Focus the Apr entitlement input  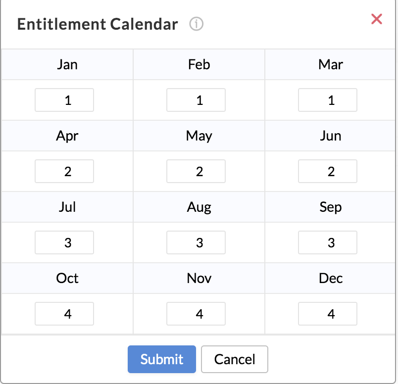(x=64, y=171)
